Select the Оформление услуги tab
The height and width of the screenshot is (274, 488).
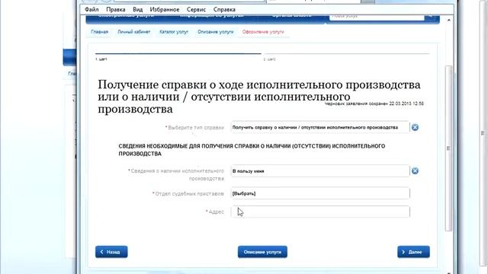click(263, 32)
